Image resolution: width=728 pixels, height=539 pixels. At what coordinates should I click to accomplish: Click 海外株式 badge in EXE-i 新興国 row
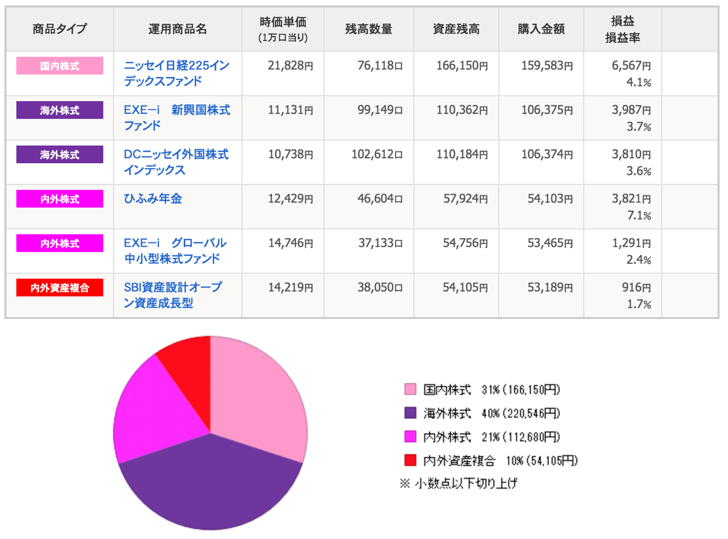pos(59,110)
